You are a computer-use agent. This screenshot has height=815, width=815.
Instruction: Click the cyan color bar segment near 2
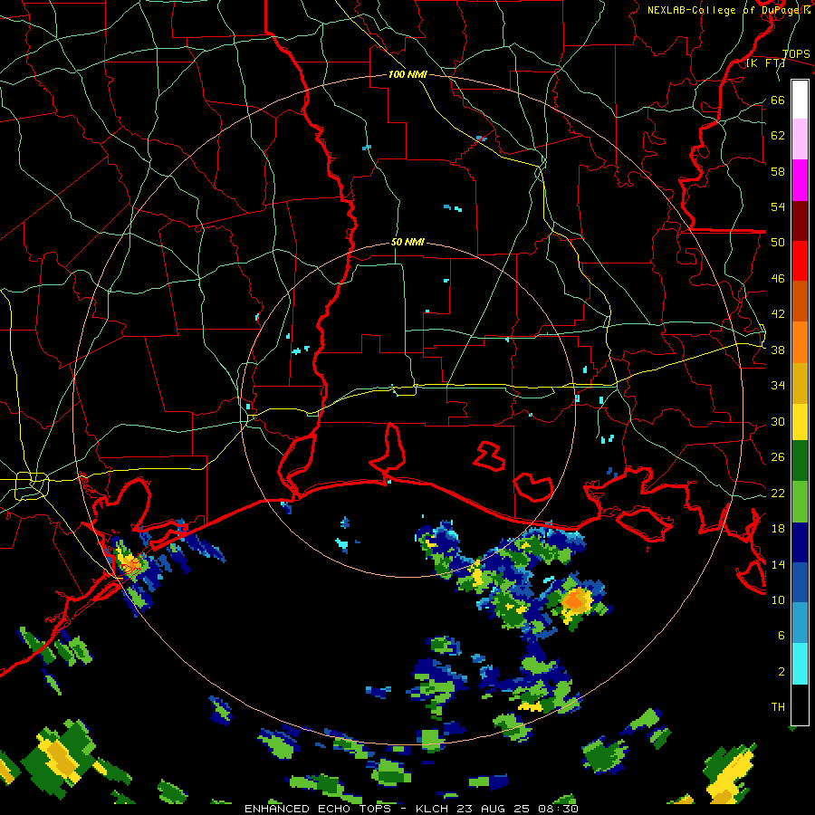(x=800, y=664)
